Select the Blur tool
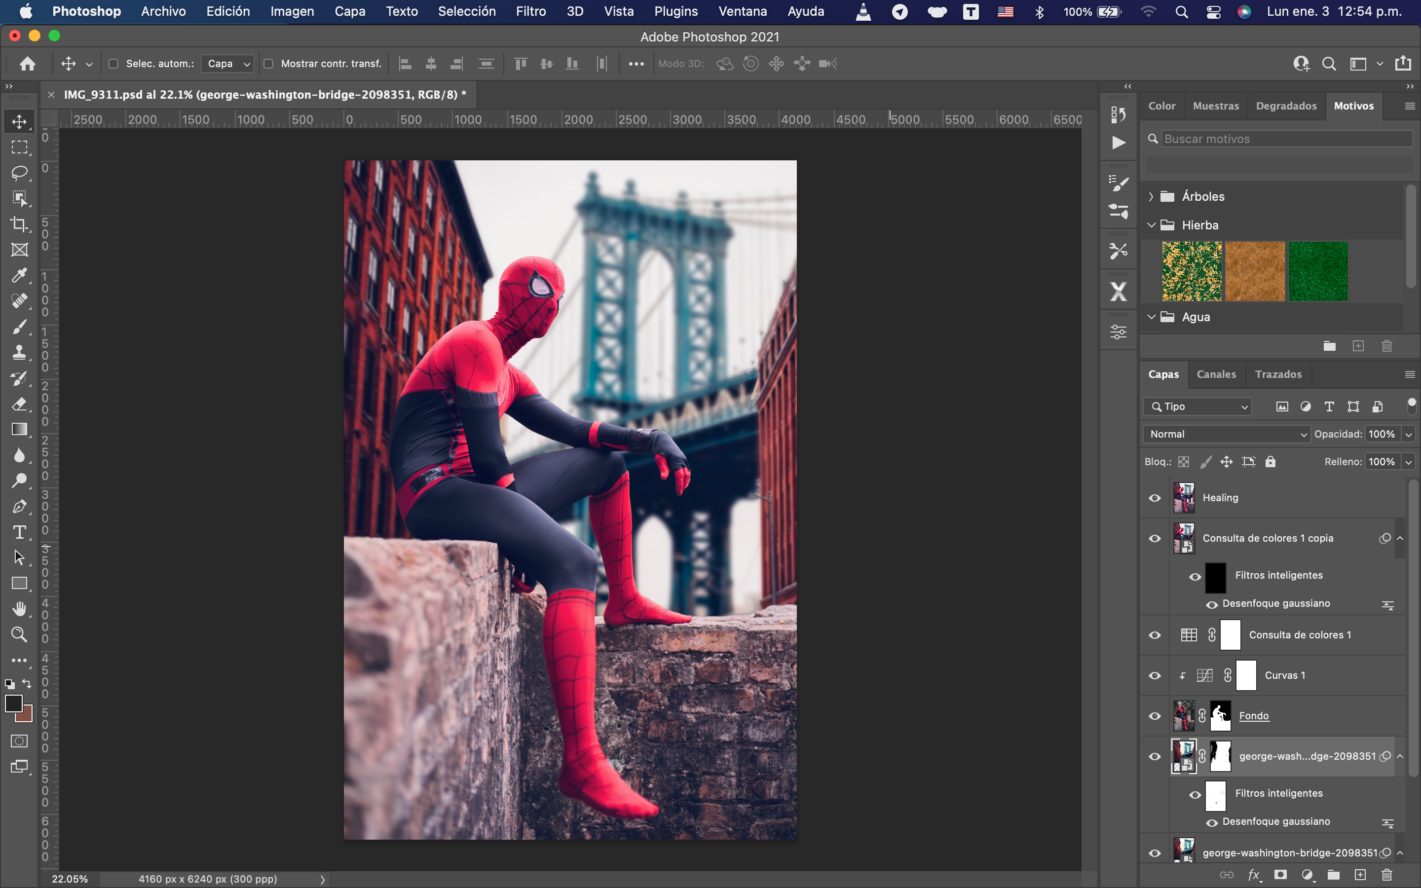Viewport: 1421px width, 888px height. click(19, 455)
